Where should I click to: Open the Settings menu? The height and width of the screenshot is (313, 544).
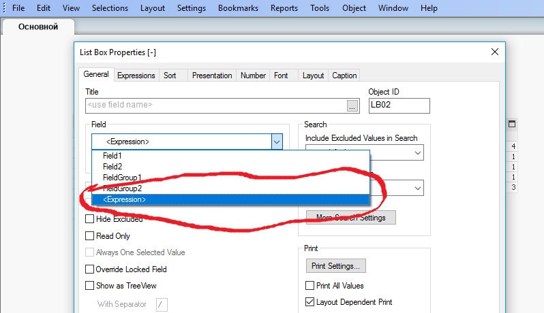tap(192, 8)
